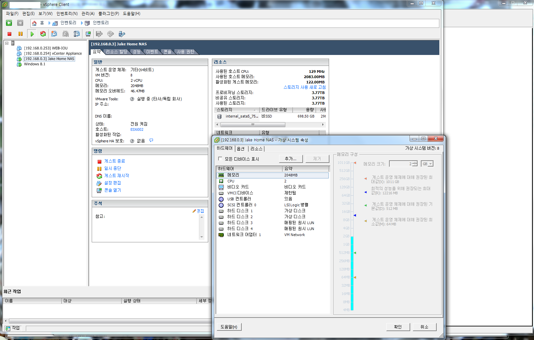Go forward with the gray arrow
This screenshot has height=340, width=534.
click(x=20, y=23)
